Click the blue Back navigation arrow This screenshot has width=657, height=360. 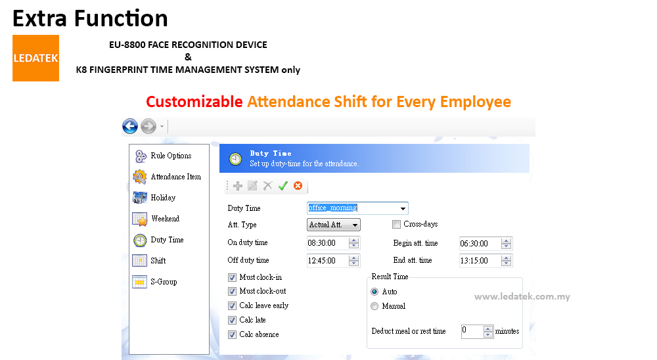(x=130, y=126)
